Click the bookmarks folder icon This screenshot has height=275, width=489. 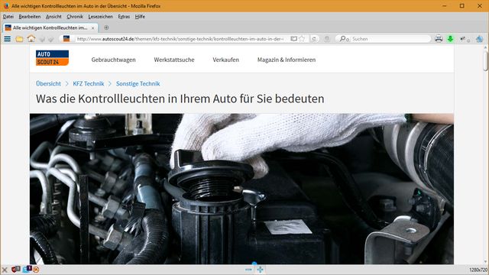pos(19,39)
